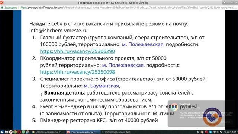
Task: Click the bold 'Важная деталь' text
Action: pos(64,93)
